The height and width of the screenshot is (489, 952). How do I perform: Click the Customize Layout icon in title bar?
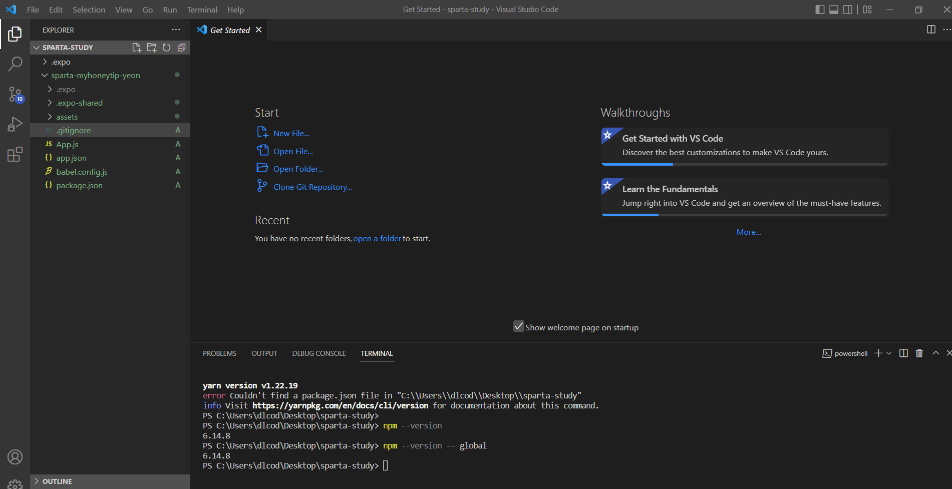[x=867, y=10]
